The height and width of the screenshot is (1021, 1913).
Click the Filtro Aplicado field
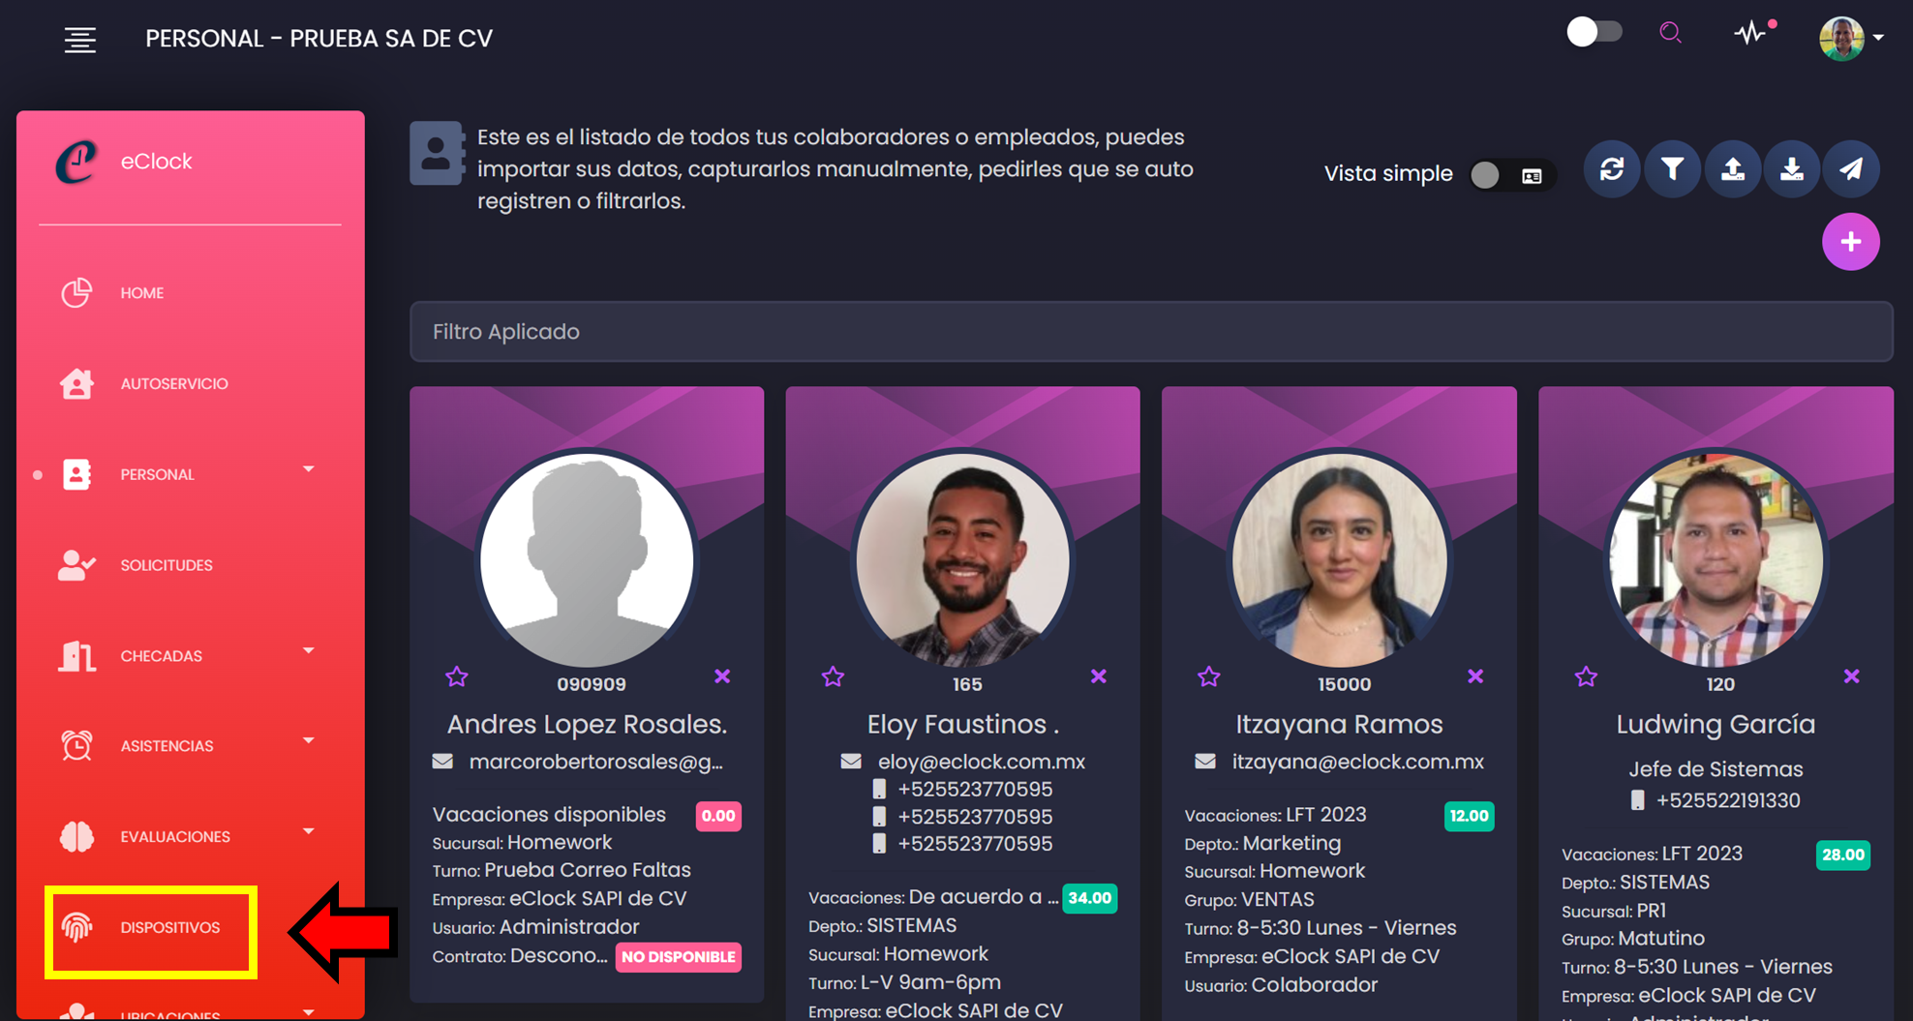tap(1151, 332)
